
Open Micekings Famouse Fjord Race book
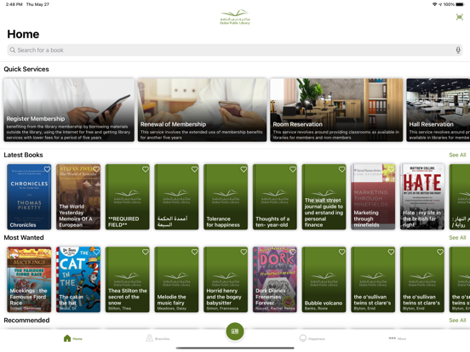(x=29, y=279)
